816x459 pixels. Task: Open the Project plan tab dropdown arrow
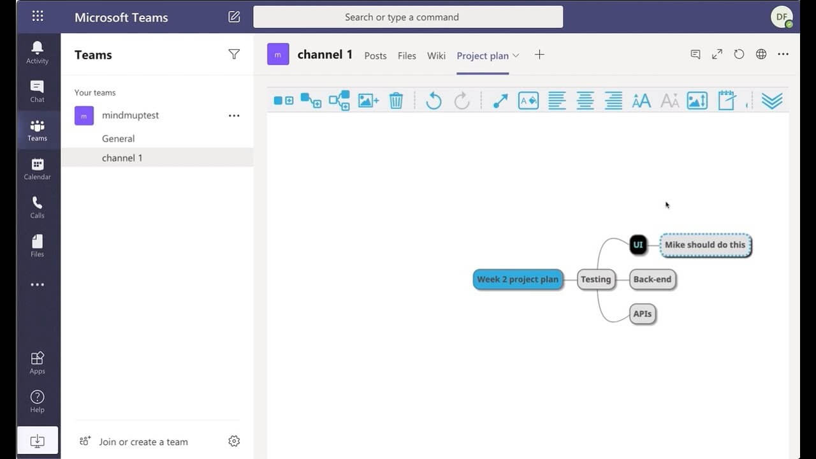pyautogui.click(x=516, y=55)
